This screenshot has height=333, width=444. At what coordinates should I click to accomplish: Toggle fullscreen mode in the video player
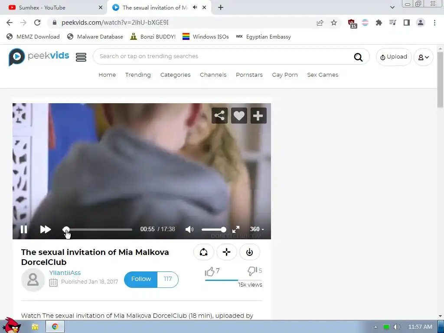click(236, 229)
